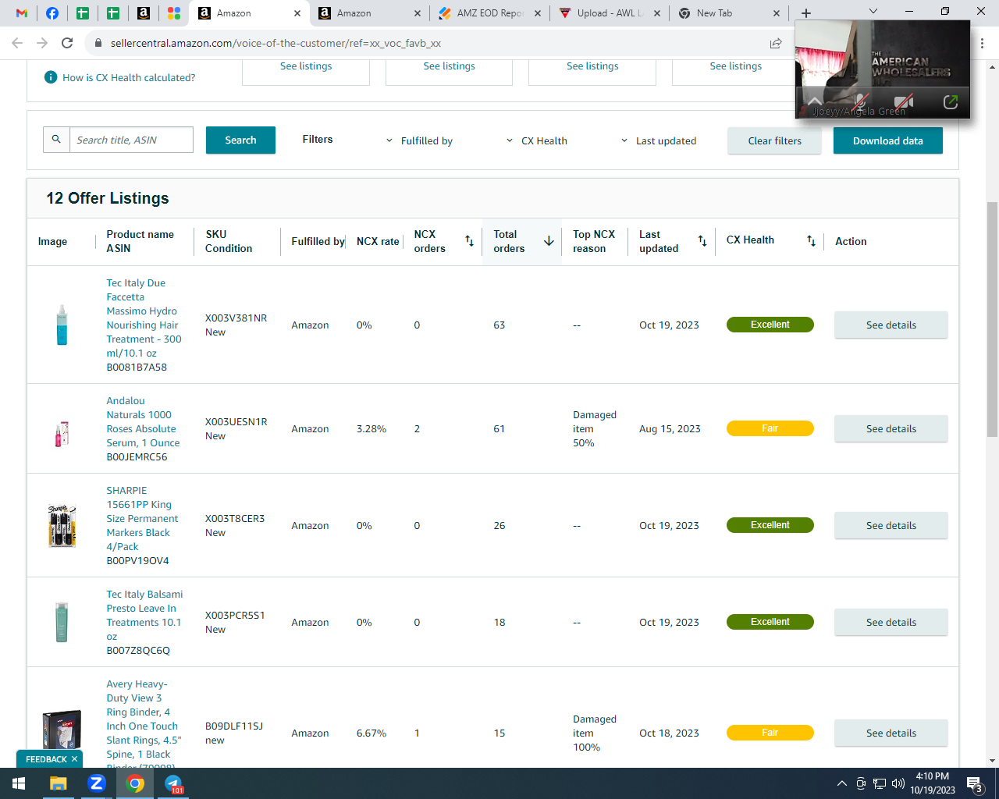See details for Tec Italy Due Faccetta listing

pos(891,325)
